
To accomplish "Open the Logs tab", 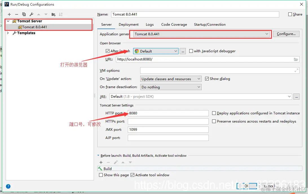I will 150,25.
